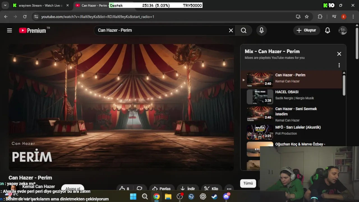Image resolution: width=359 pixels, height=202 pixels.
Task: Select the Tümü filter chip
Action: point(248,183)
